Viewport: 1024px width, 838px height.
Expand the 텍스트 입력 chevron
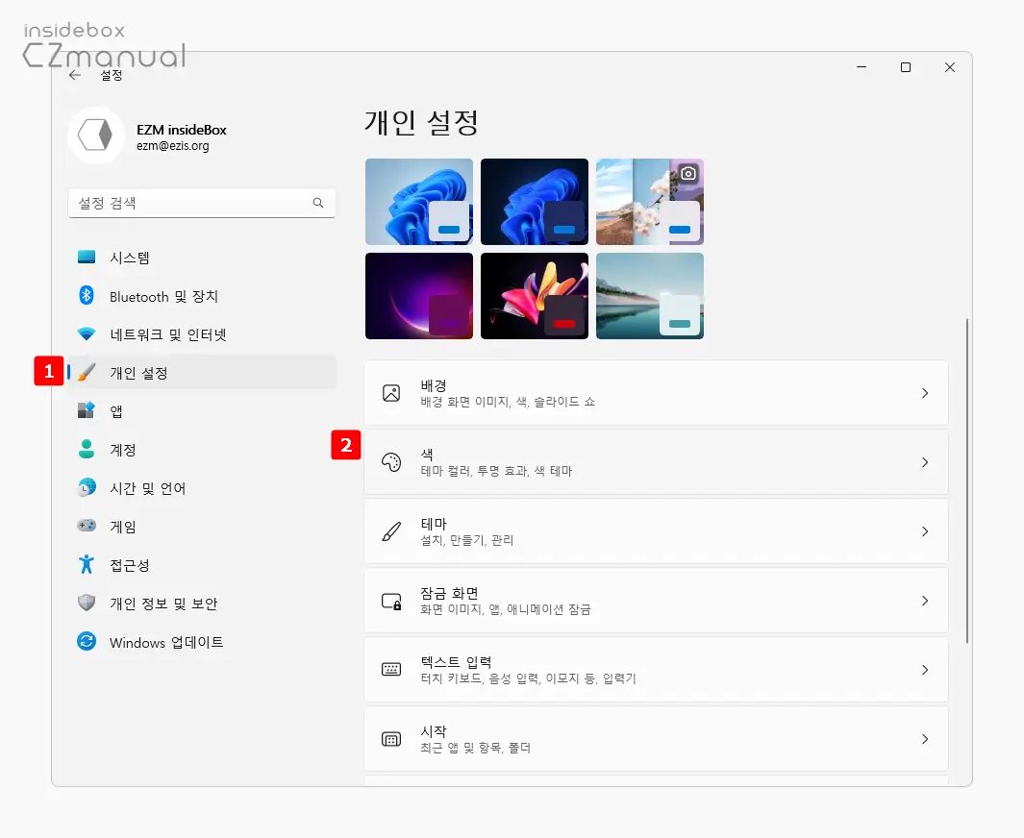924,670
